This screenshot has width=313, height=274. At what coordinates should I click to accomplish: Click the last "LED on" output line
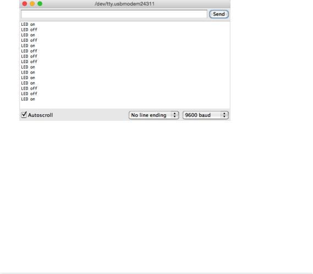28,99
